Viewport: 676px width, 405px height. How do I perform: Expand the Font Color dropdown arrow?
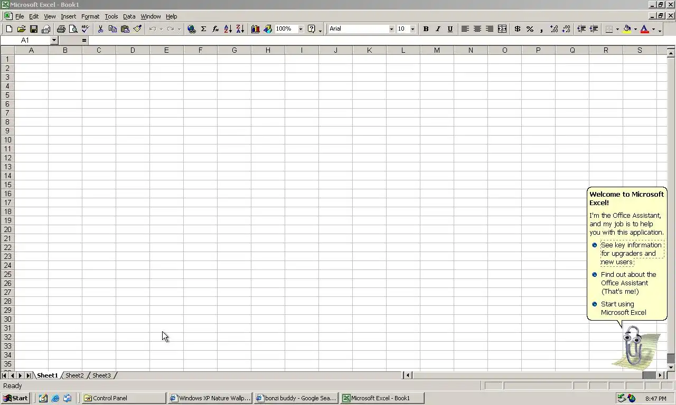[653, 29]
